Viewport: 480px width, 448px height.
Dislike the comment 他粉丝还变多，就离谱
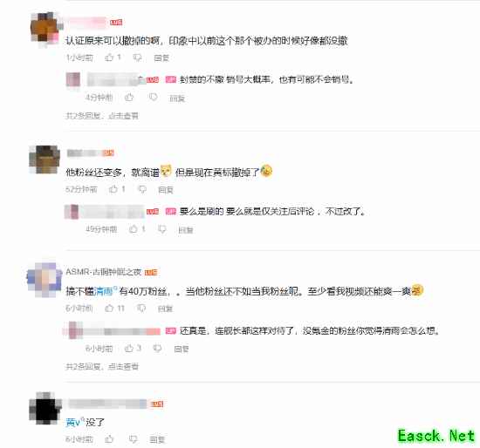point(142,190)
